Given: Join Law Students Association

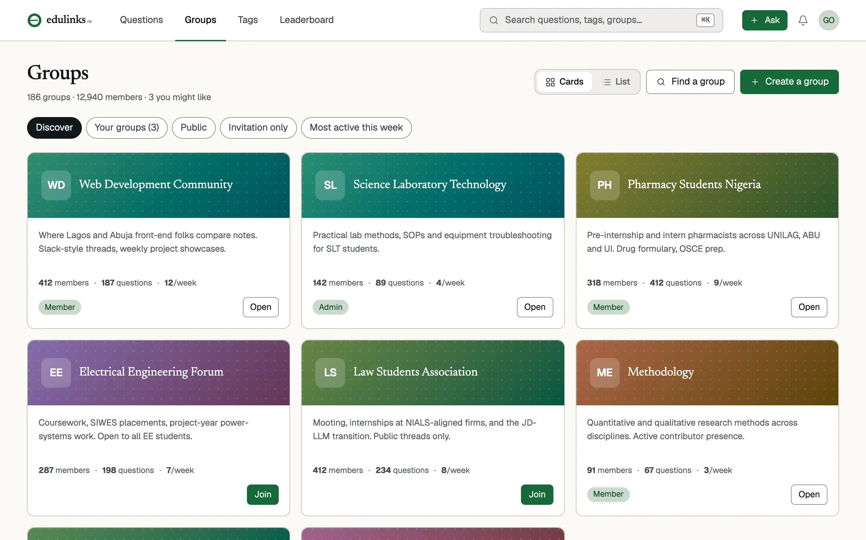Looking at the screenshot, I should 537,495.
